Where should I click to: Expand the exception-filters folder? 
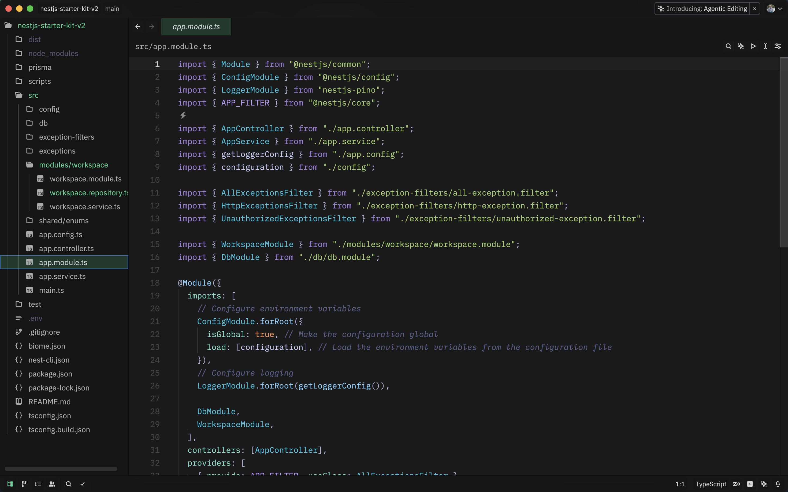click(x=66, y=137)
